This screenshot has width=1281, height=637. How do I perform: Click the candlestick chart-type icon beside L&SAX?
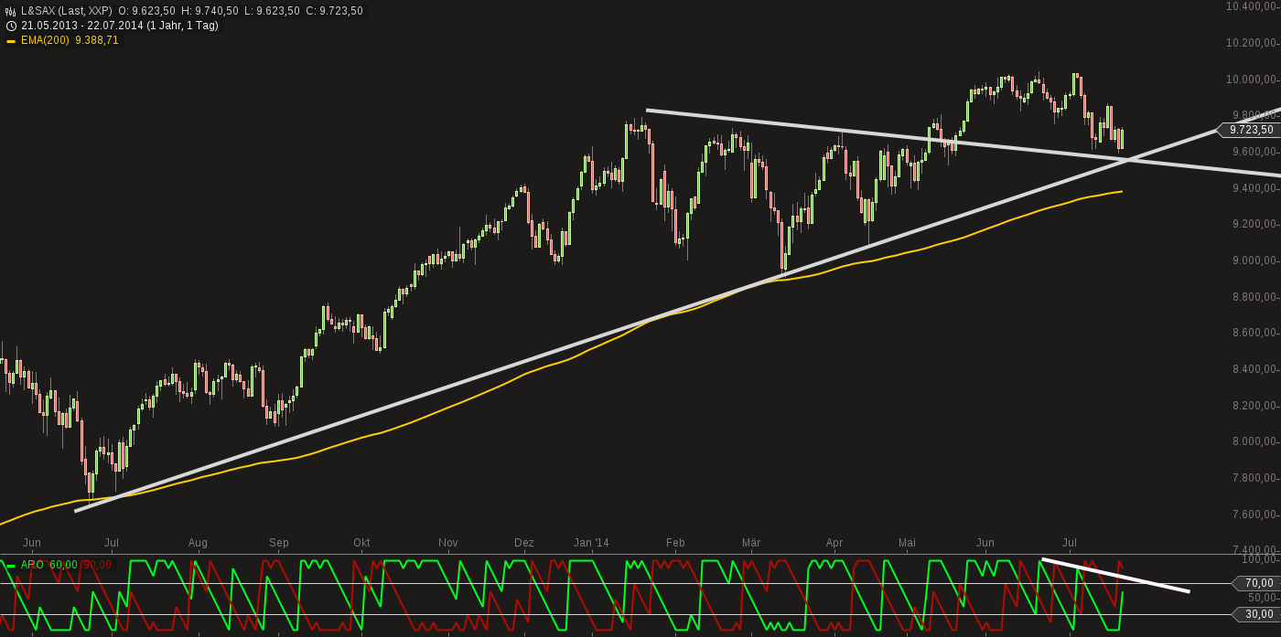pos(11,11)
